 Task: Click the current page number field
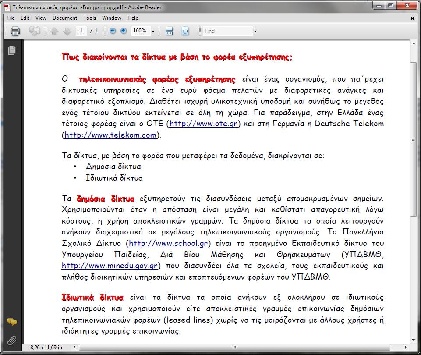[x=81, y=31]
